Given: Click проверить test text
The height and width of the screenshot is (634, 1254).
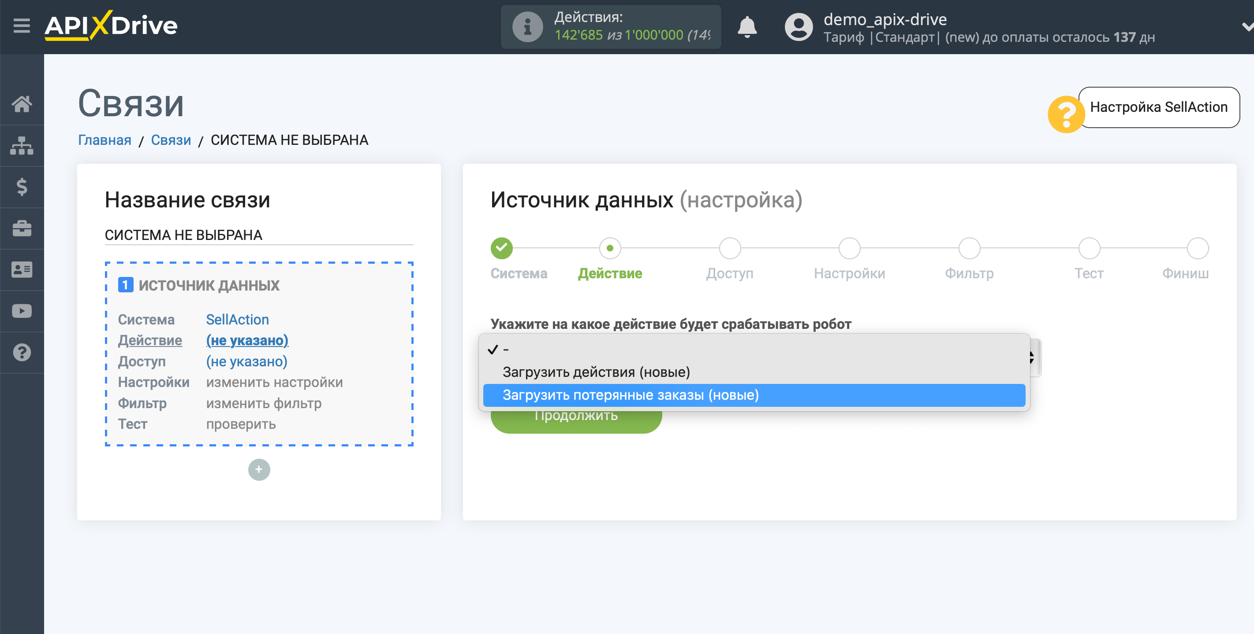Looking at the screenshot, I should click(x=240, y=424).
